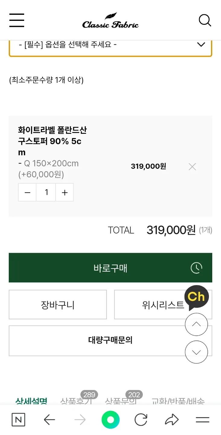Edit the quantity number field

coord(46,192)
